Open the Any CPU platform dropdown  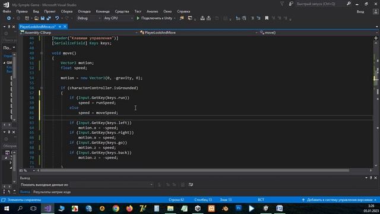click(x=118, y=18)
